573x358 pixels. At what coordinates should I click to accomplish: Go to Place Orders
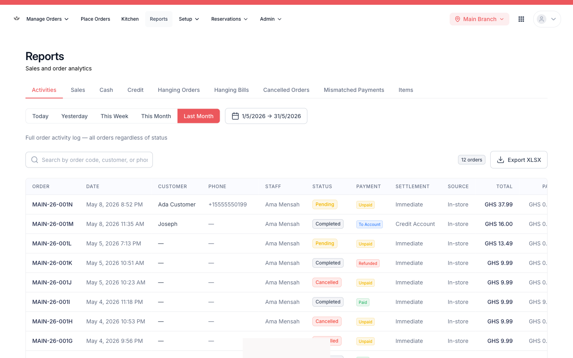(95, 19)
